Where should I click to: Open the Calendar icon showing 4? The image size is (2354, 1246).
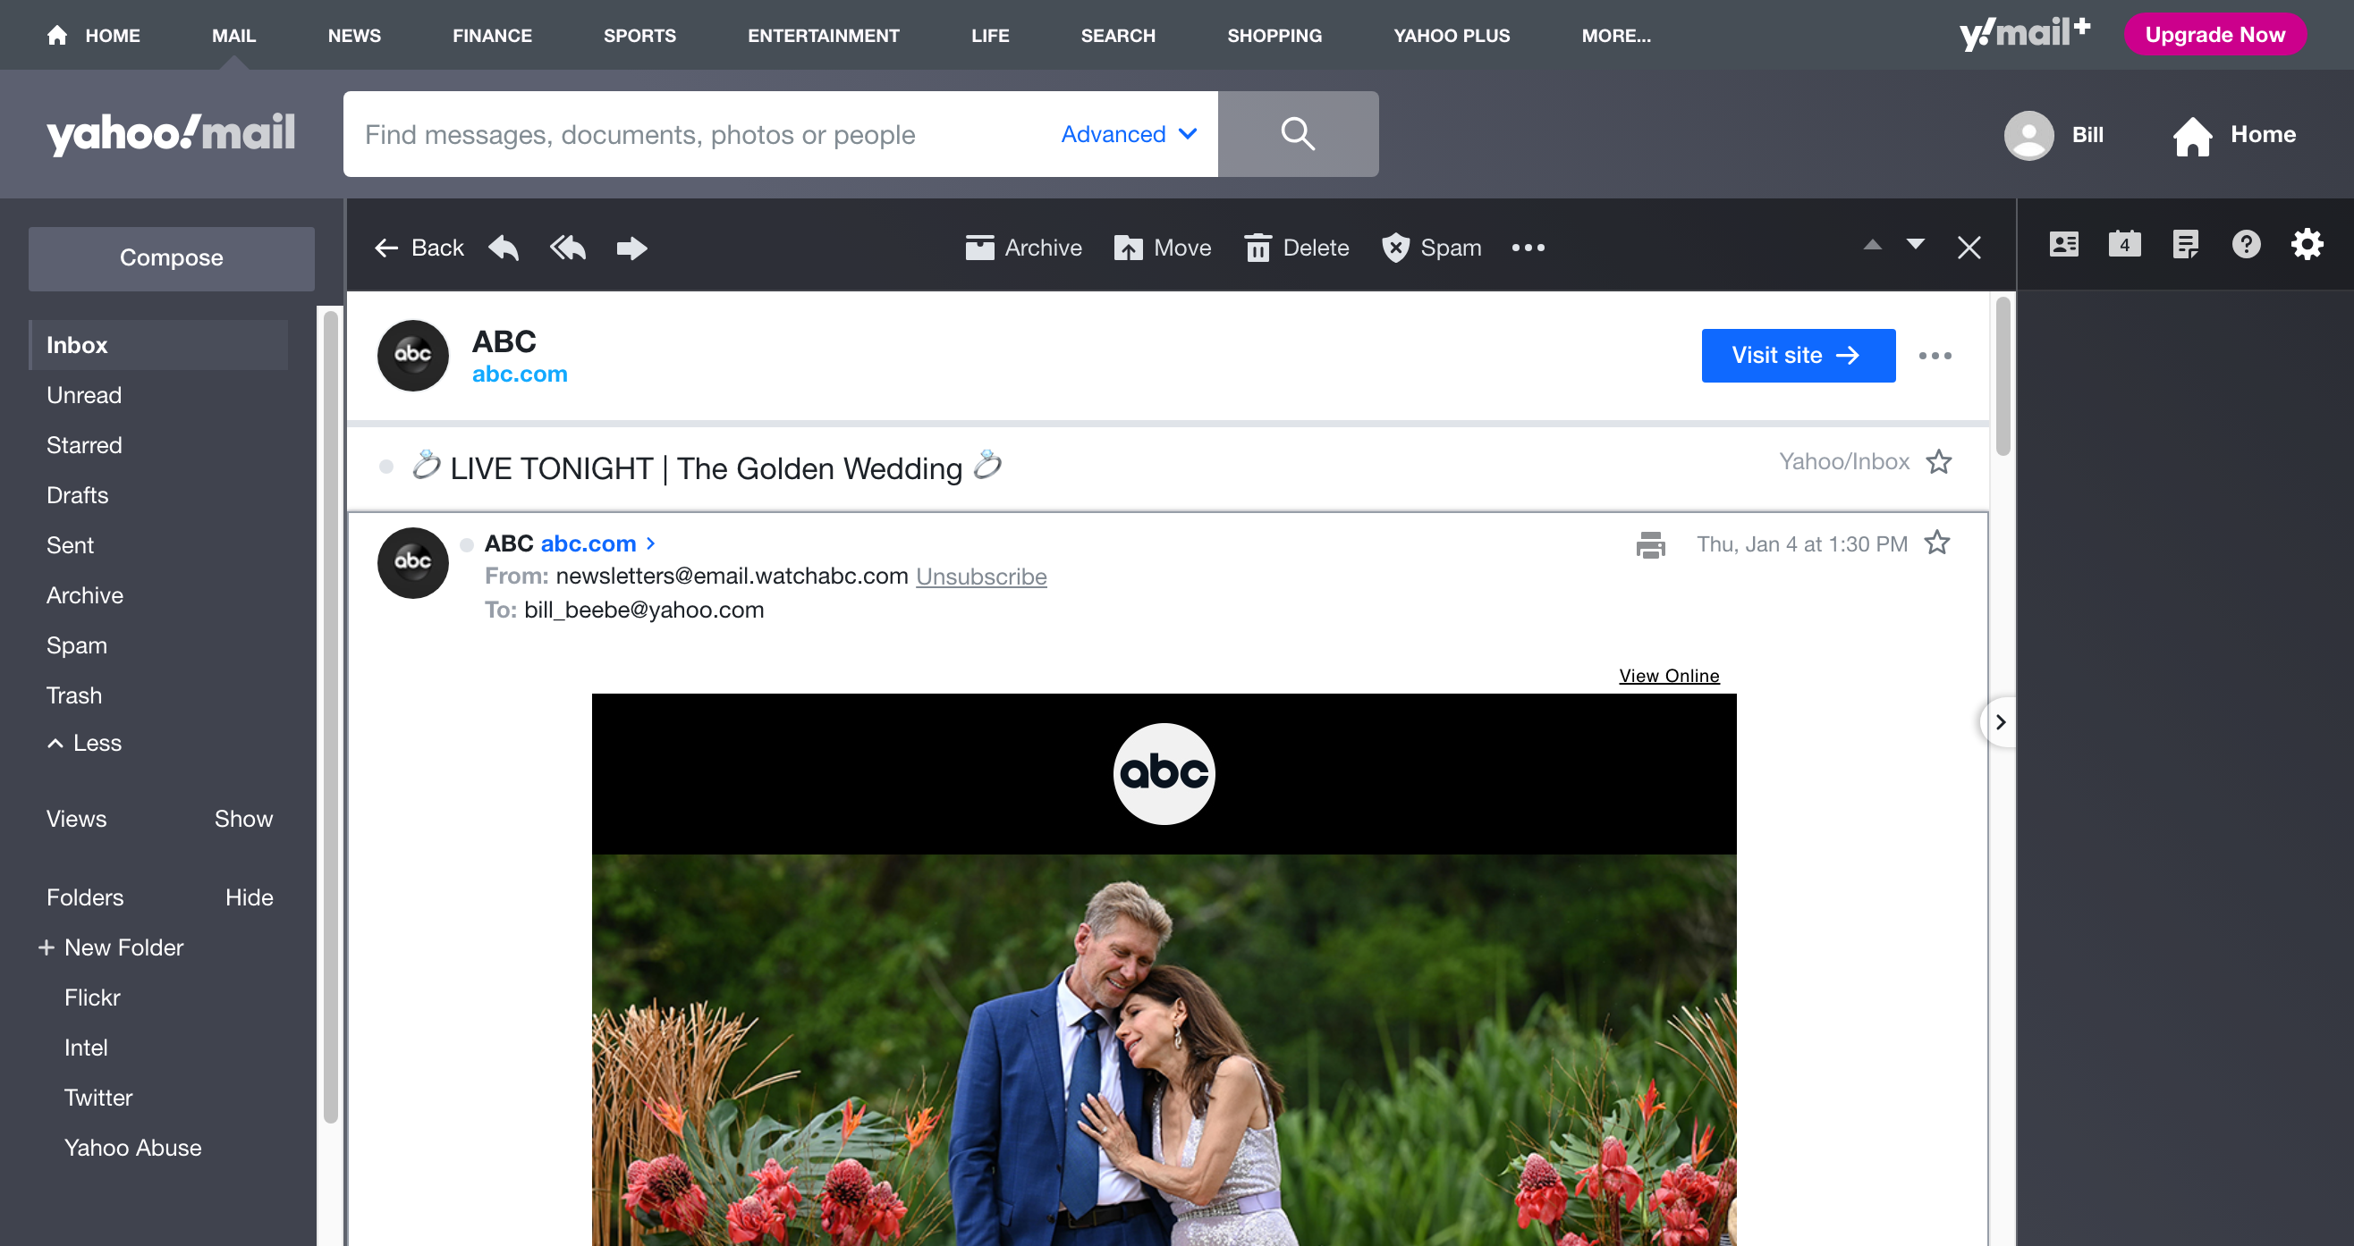point(2125,245)
